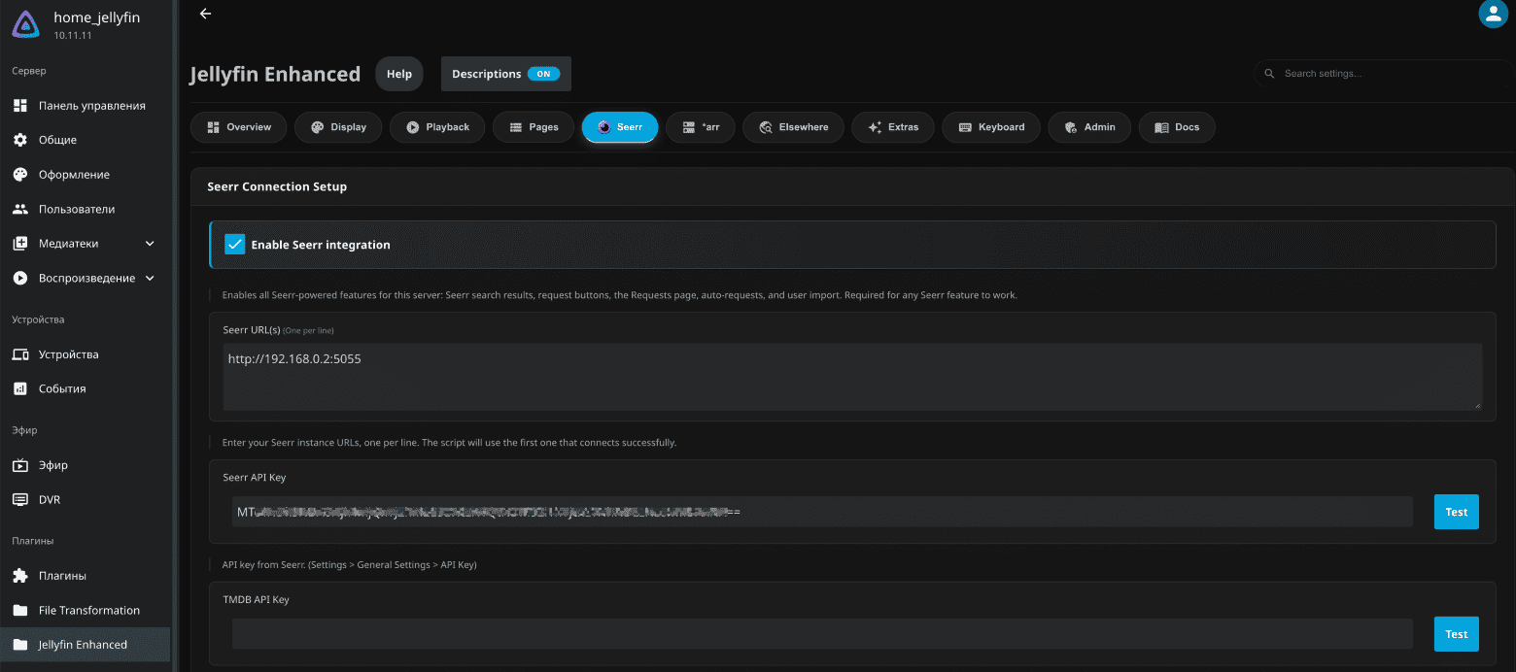Open the user profile avatar icon
The width and height of the screenshot is (1516, 672).
1493,14
